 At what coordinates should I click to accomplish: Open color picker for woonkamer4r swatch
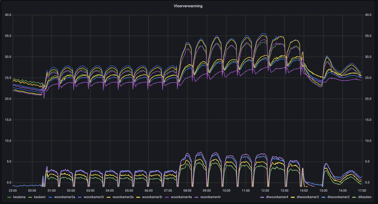[x=197, y=197]
